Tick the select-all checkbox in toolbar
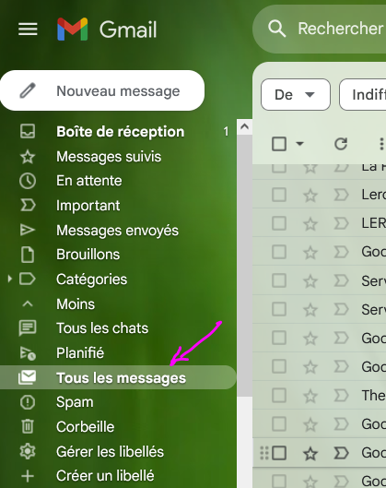The width and height of the screenshot is (386, 488). click(279, 144)
